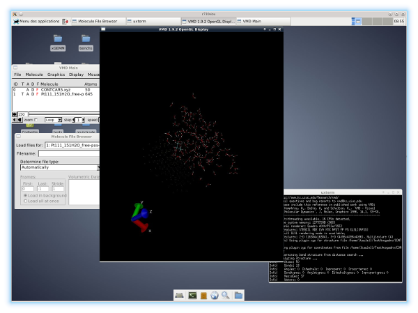The image size is (418, 313).
Task: Click the stick button on OpenGL Display titlebar
Action: tap(265, 29)
